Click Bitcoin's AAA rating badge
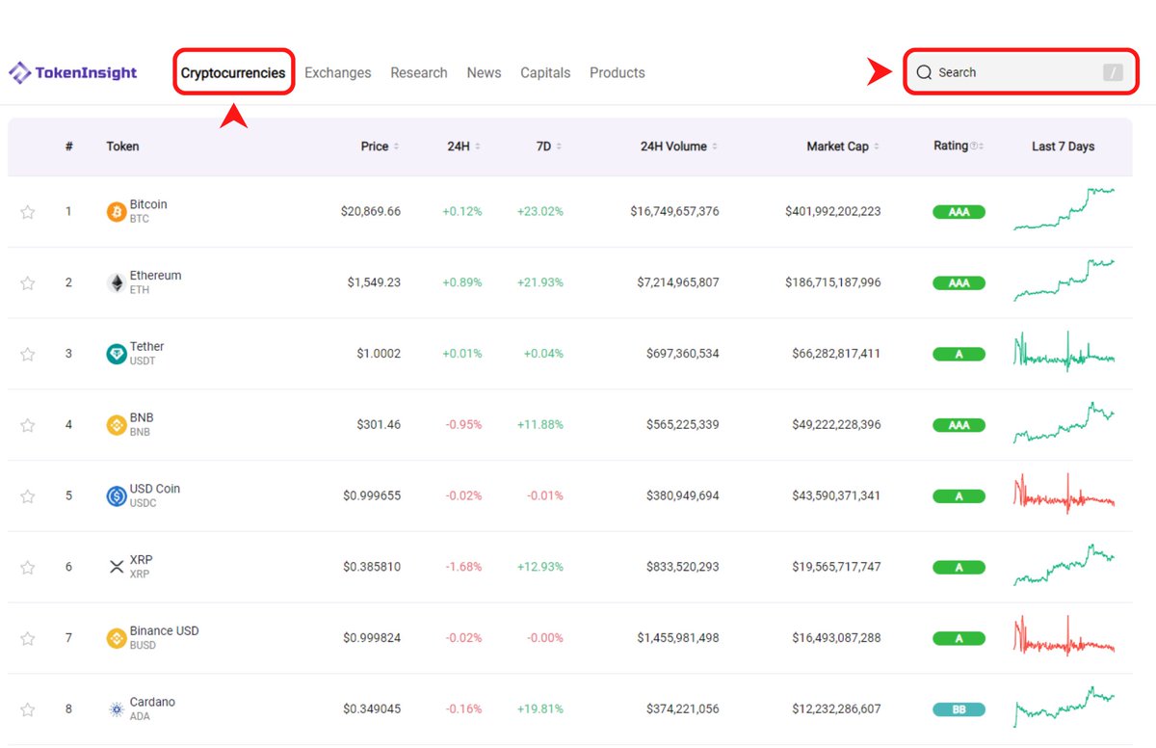 (x=959, y=212)
